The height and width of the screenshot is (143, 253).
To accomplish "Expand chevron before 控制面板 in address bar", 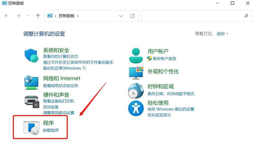I will click(x=55, y=16).
